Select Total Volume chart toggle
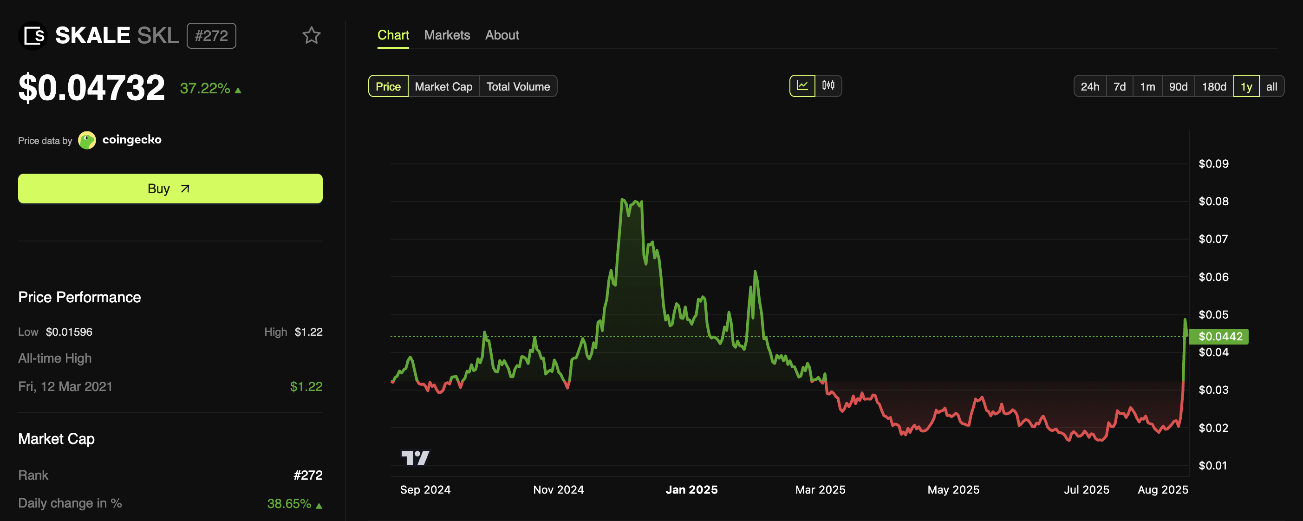The image size is (1303, 521). 517,86
